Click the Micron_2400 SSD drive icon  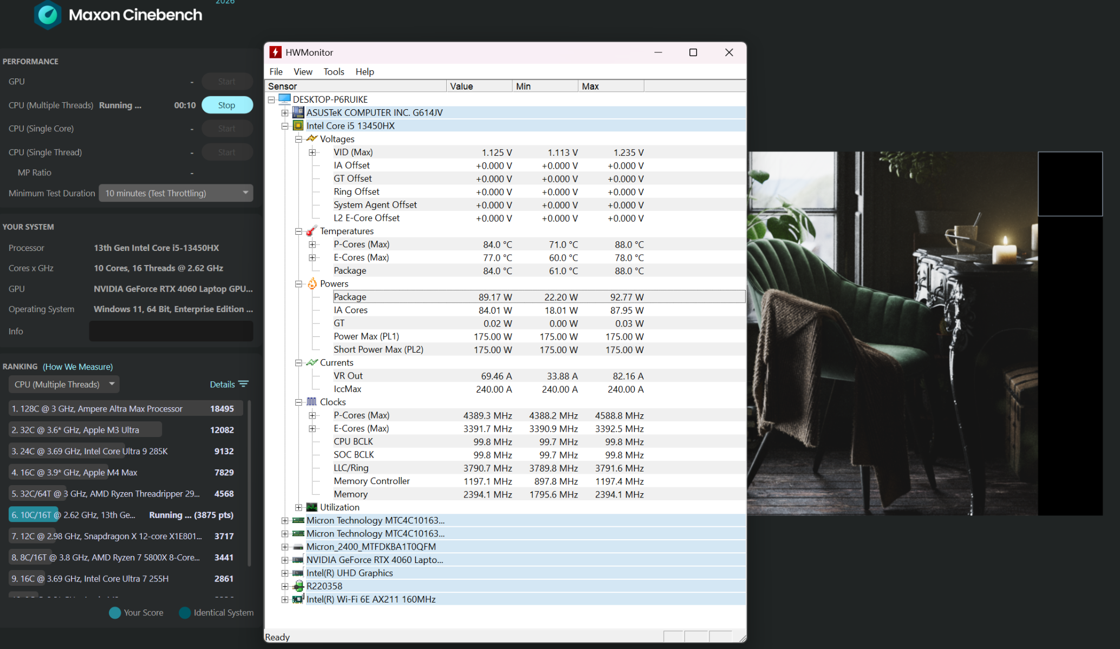(x=298, y=546)
